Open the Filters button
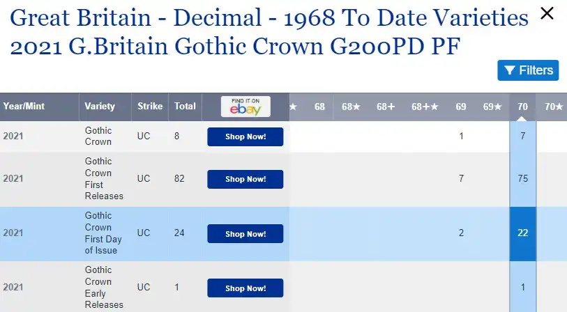The width and height of the screenshot is (567, 312). click(528, 70)
